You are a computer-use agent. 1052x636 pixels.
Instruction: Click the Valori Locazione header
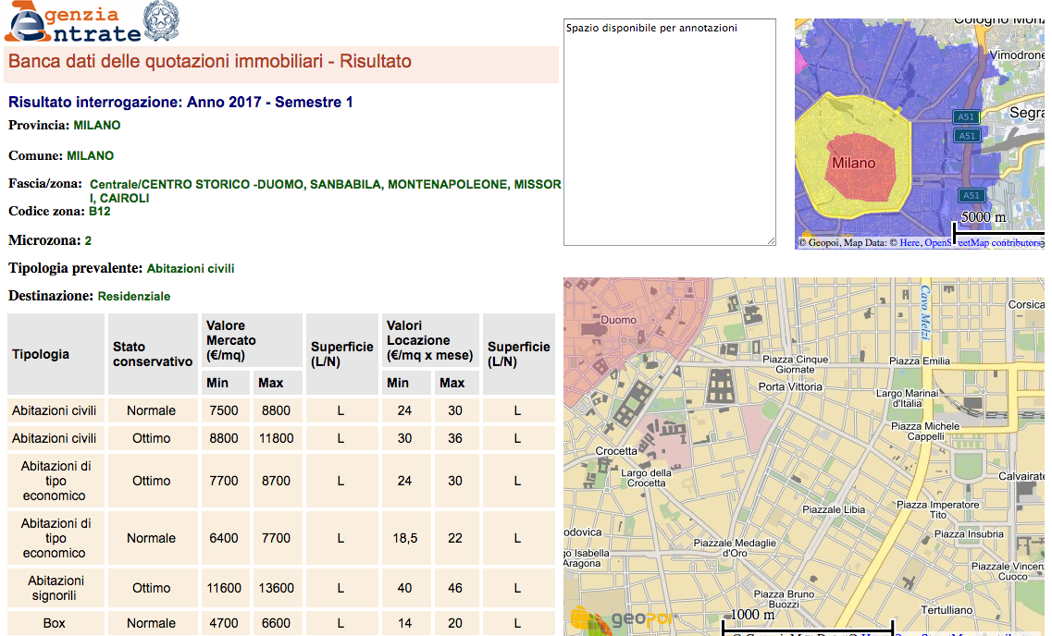[430, 340]
